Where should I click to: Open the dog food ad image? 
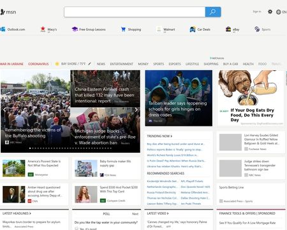(251, 88)
